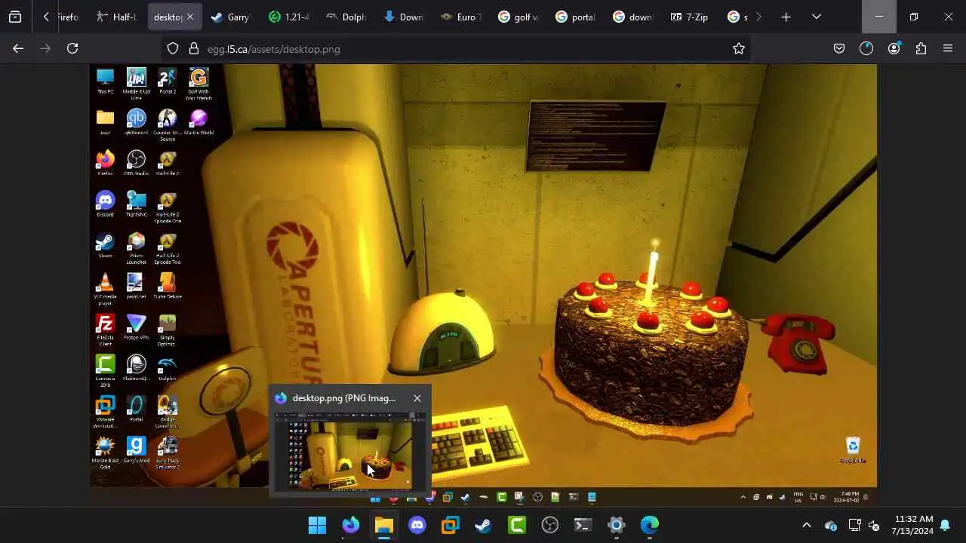Viewport: 966px width, 543px height.
Task: Open Microsoft Edge from the taskbar
Action: tap(650, 525)
